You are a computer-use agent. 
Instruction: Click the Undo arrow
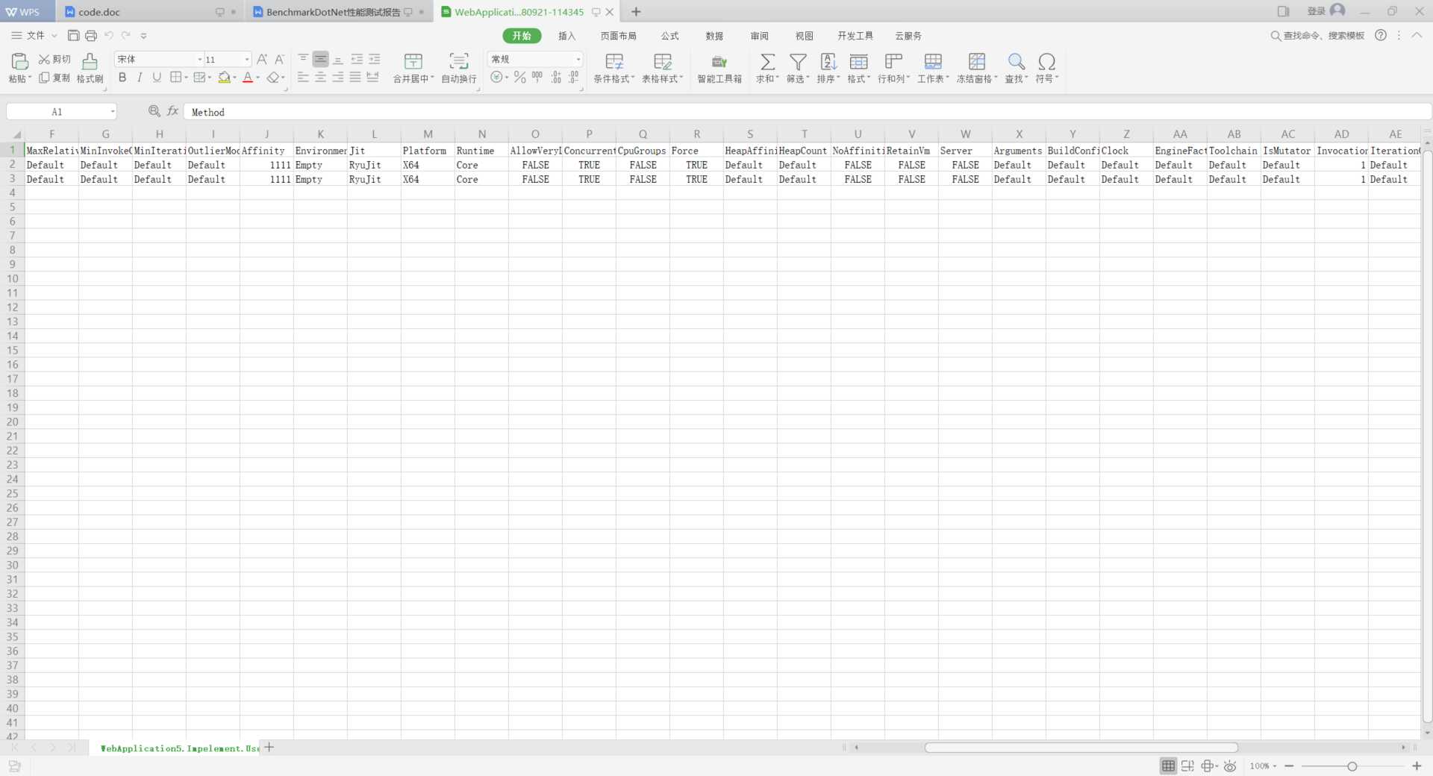(109, 35)
